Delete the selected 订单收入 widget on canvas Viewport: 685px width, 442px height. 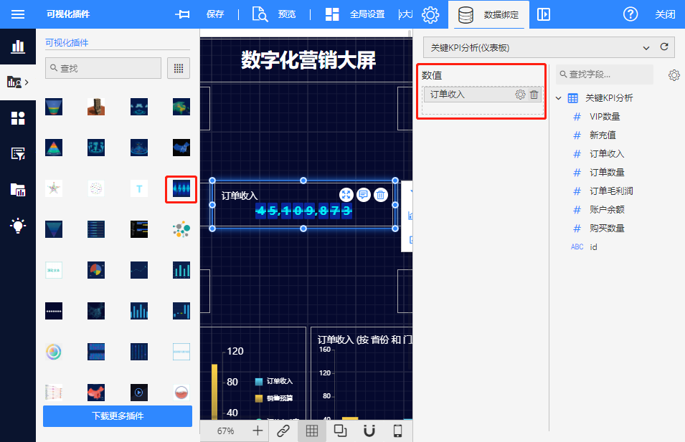(x=381, y=195)
